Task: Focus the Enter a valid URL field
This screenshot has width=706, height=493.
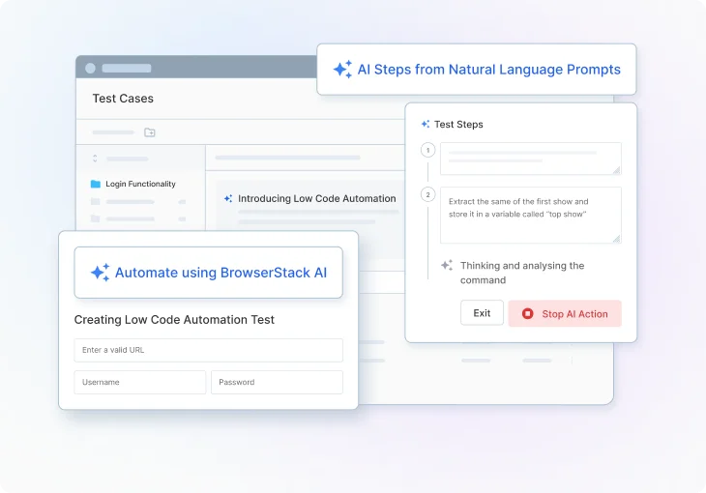Action: pyautogui.click(x=209, y=350)
